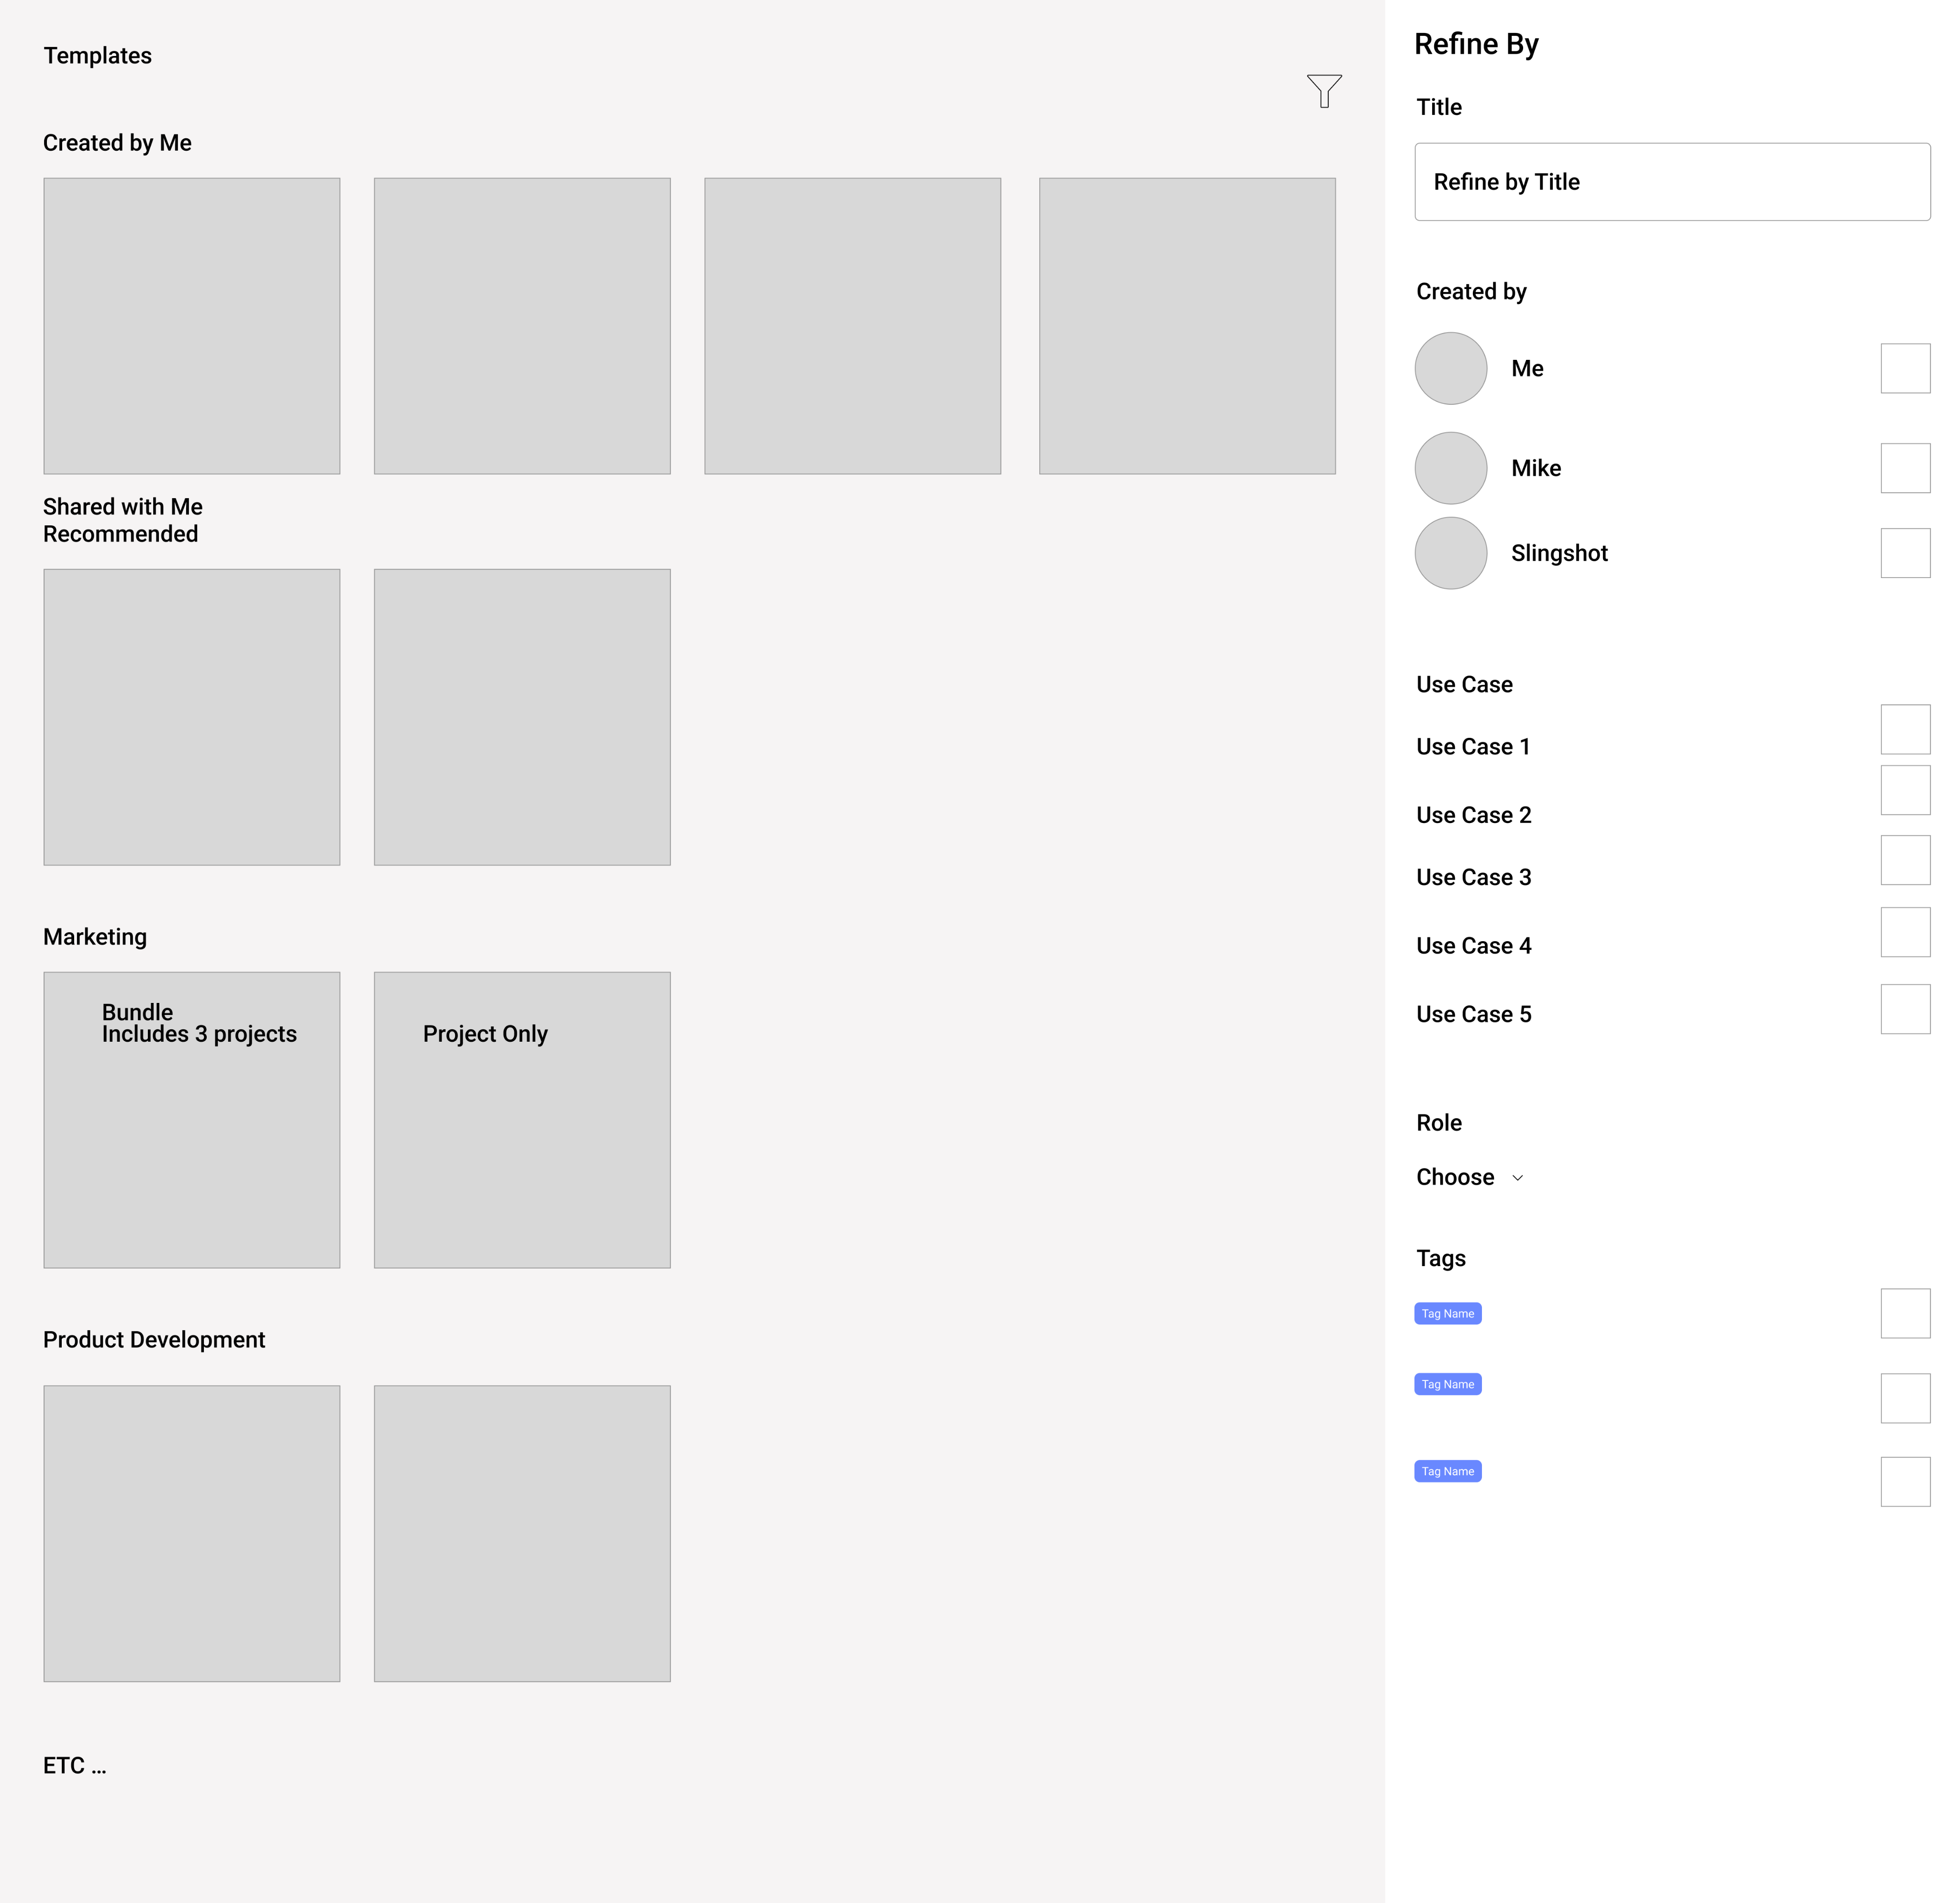The height and width of the screenshot is (1903, 1960).
Task: Enable the Use Case 5 checkbox
Action: tap(1905, 1009)
